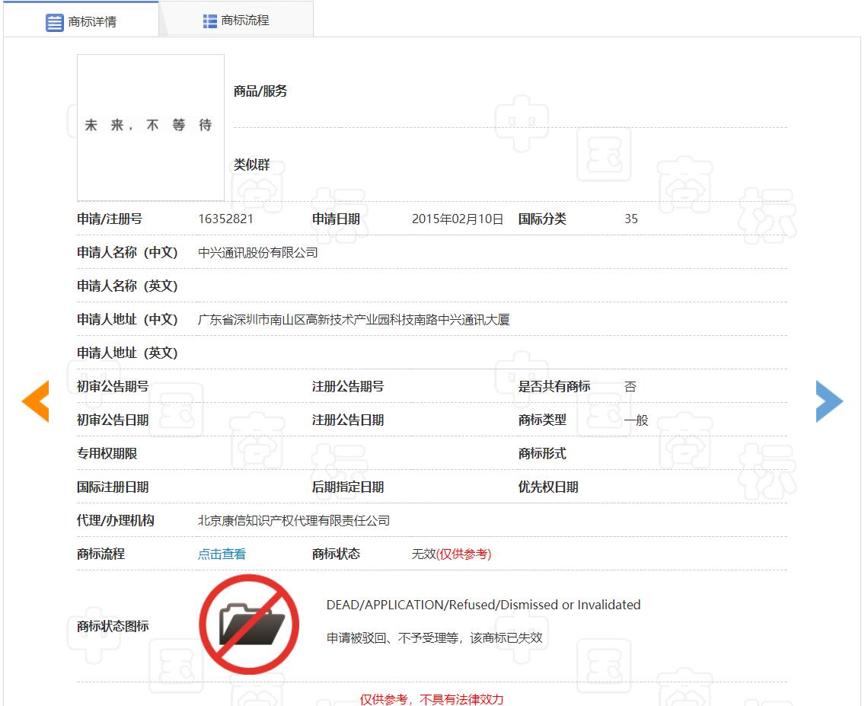Click the DEAD/APPLICATION status description

click(483, 605)
